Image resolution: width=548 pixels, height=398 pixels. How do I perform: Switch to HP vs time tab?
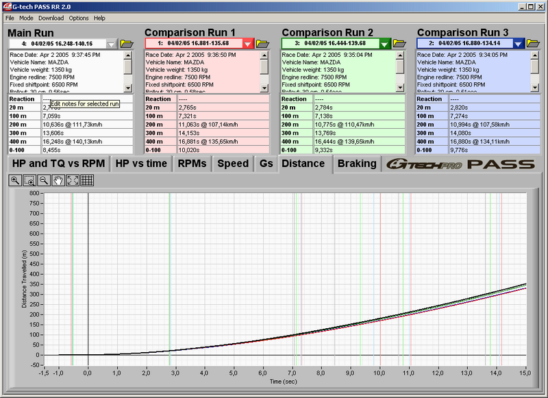141,164
